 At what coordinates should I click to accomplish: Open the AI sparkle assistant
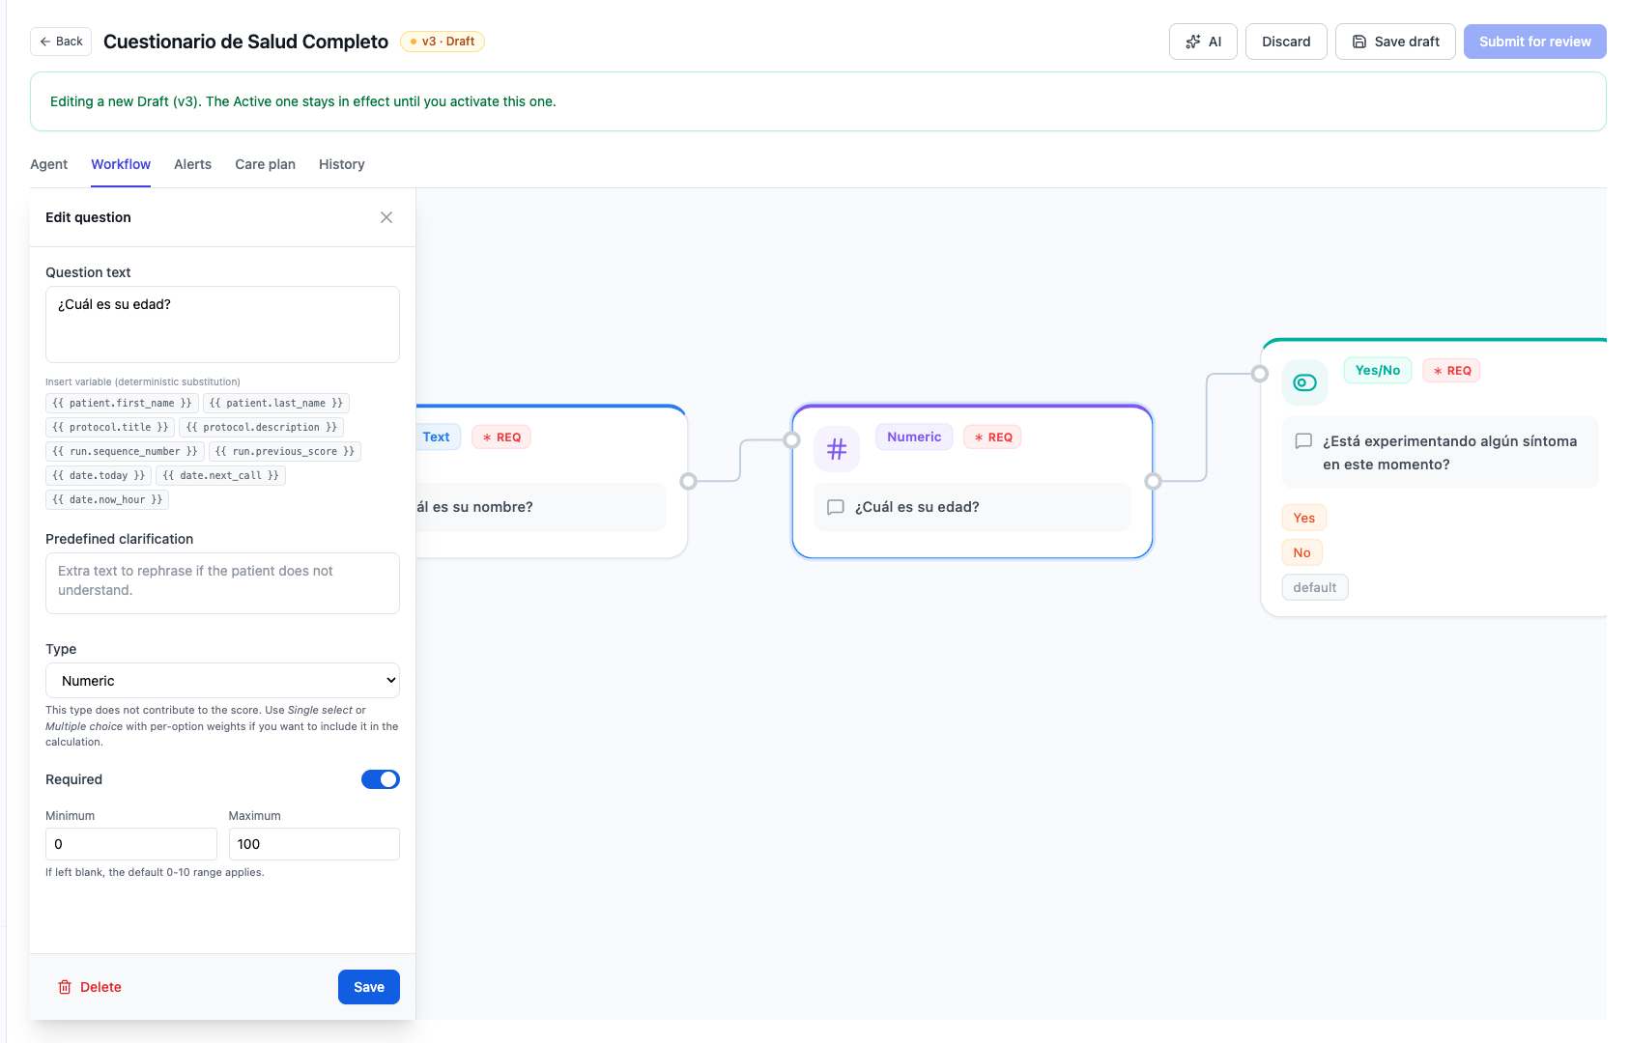pyautogui.click(x=1203, y=42)
